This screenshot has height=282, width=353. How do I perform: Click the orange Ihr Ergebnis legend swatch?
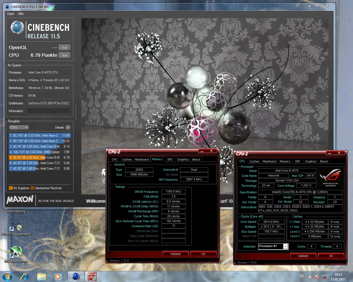(x=11, y=188)
